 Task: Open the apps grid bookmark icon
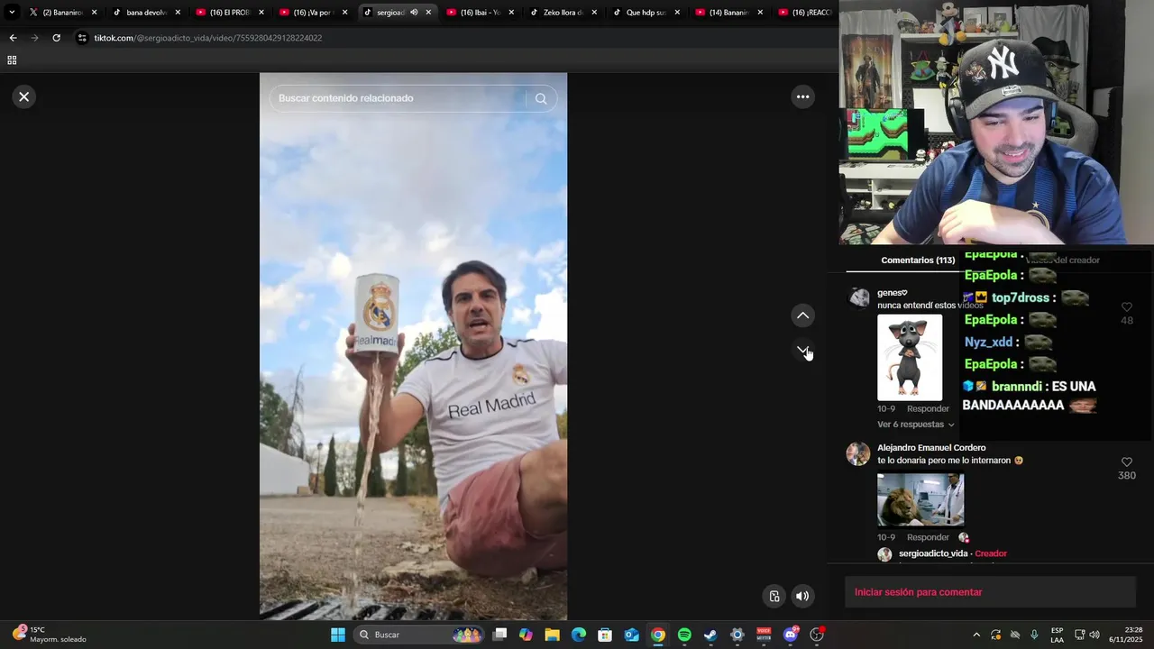pyautogui.click(x=12, y=60)
